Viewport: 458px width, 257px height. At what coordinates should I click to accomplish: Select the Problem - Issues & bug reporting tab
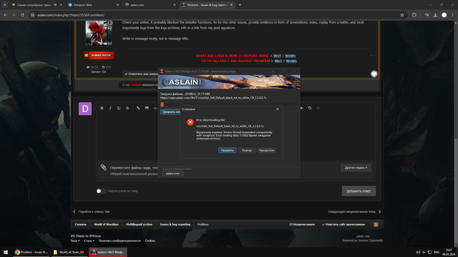[x=207, y=5]
